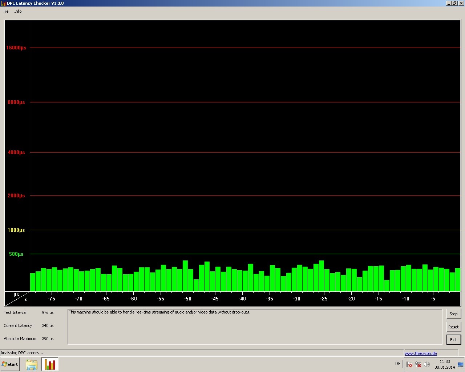Click the -25 time axis label
Screen dimensions: 465x372
[x=324, y=299]
